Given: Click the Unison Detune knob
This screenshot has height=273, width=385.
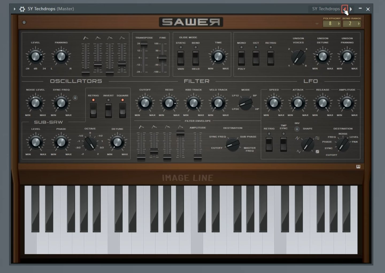Looking at the screenshot, I should 322,56.
